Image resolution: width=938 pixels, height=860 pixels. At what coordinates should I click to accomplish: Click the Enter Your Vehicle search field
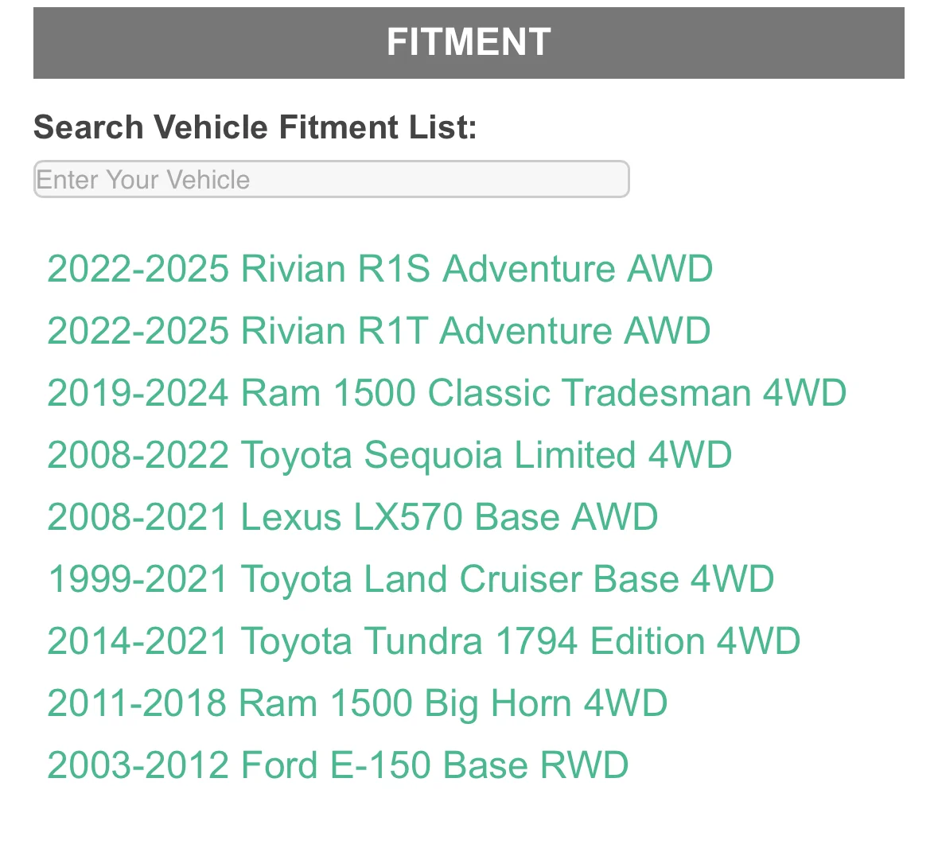(331, 179)
